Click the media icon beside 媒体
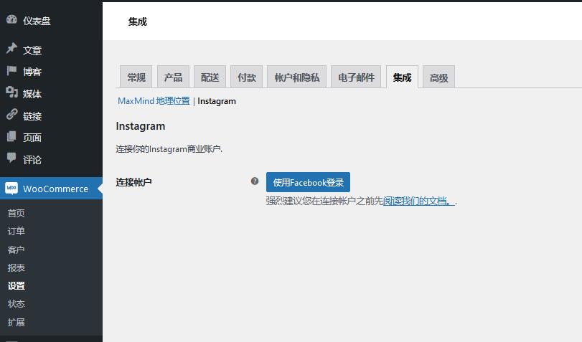 (x=12, y=92)
